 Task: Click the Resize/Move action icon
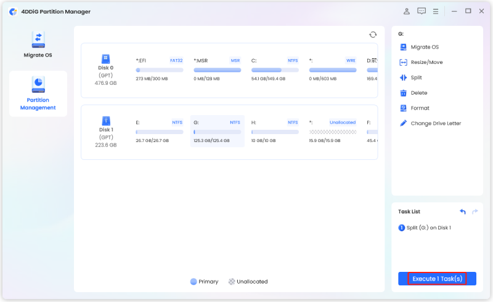(403, 62)
